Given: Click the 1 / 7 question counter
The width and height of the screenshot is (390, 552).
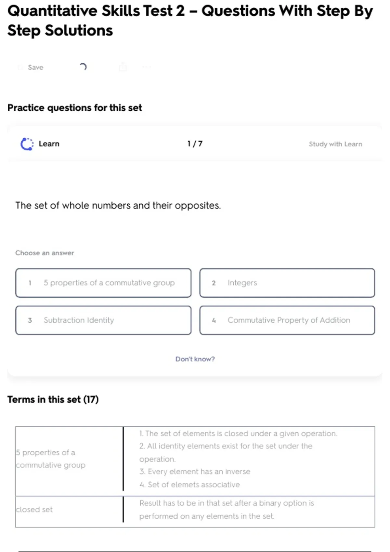Looking at the screenshot, I should 195,144.
